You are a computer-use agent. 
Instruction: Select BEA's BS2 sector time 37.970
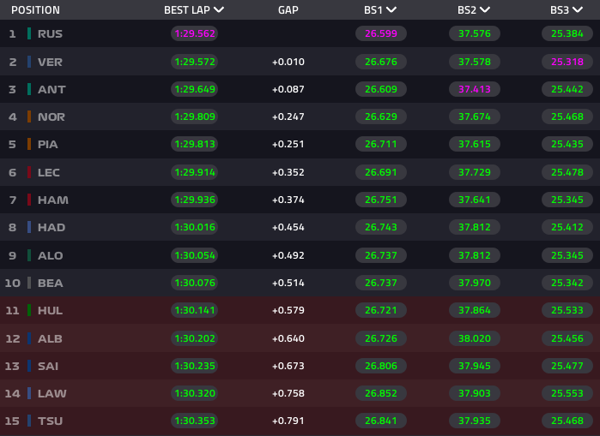coord(475,283)
